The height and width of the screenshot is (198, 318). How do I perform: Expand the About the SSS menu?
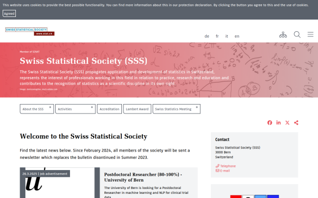37,109
